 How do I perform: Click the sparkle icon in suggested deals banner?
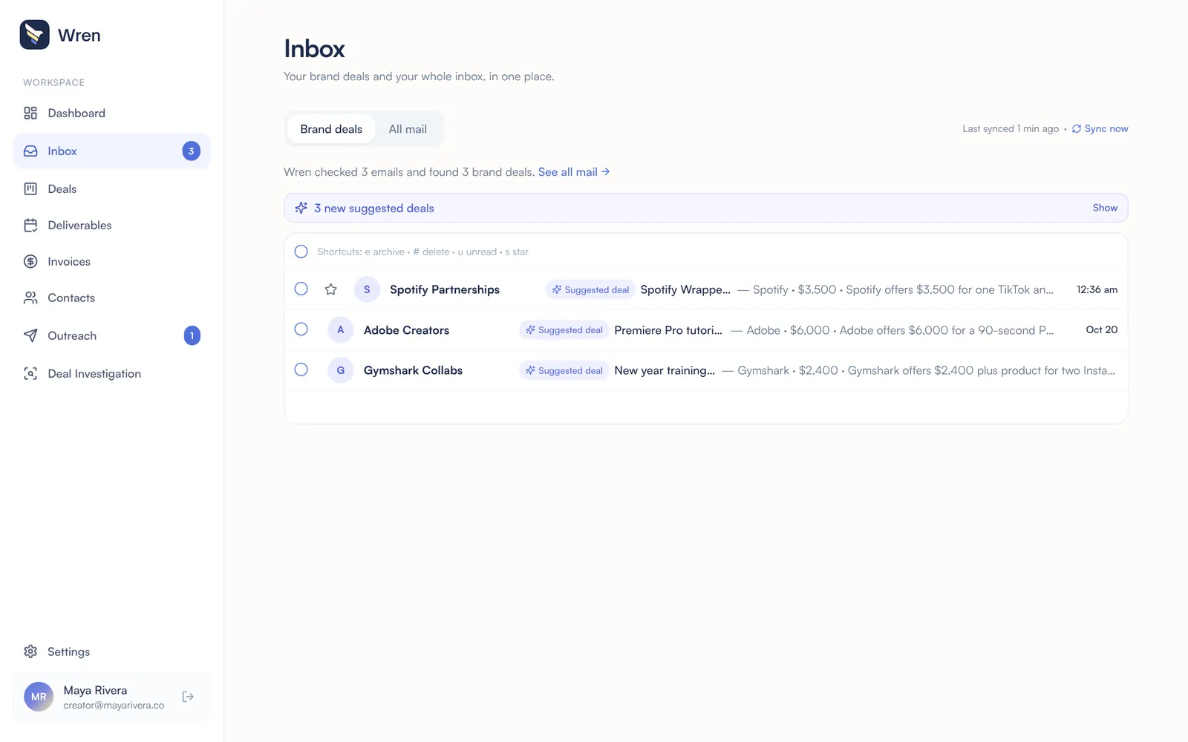click(301, 208)
